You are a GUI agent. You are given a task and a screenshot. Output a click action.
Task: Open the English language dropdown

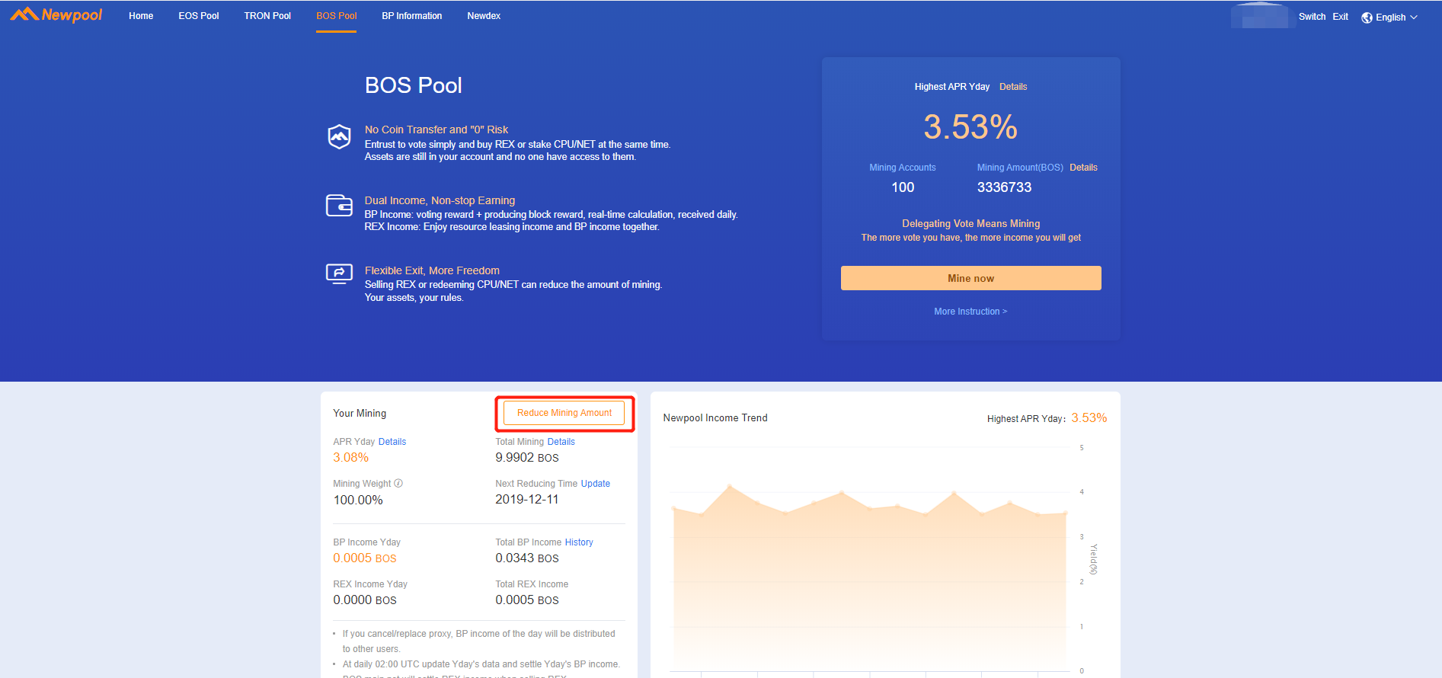coord(1390,18)
